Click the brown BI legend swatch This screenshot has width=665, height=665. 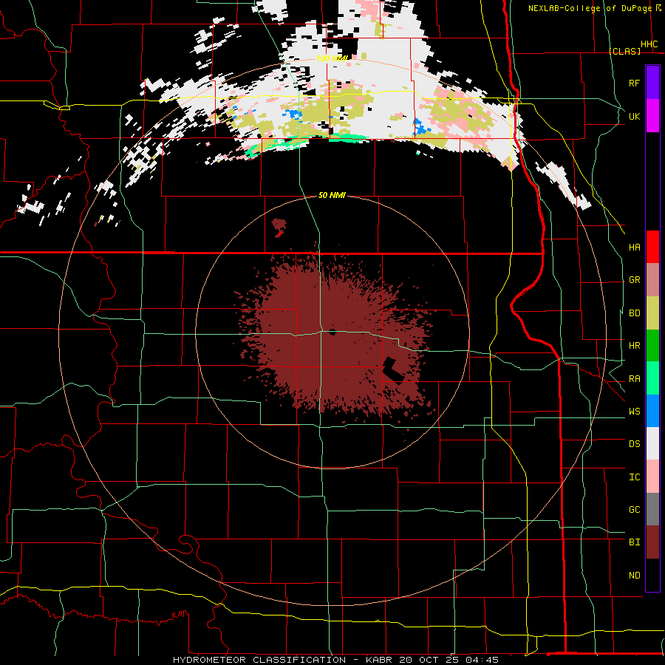pyautogui.click(x=652, y=542)
